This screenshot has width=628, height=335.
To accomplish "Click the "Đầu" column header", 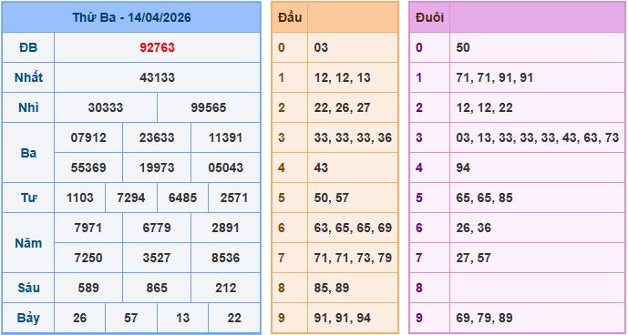I will 290,17.
